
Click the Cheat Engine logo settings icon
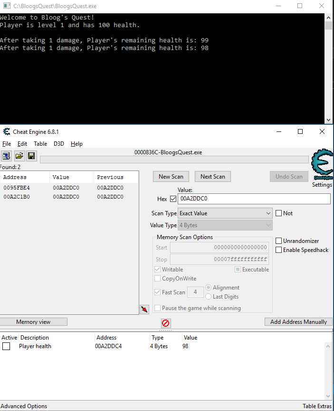point(322,164)
